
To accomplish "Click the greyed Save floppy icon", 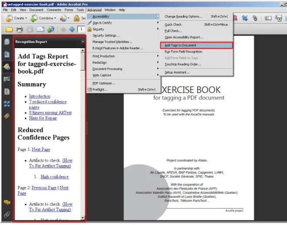I will [x=30, y=29].
